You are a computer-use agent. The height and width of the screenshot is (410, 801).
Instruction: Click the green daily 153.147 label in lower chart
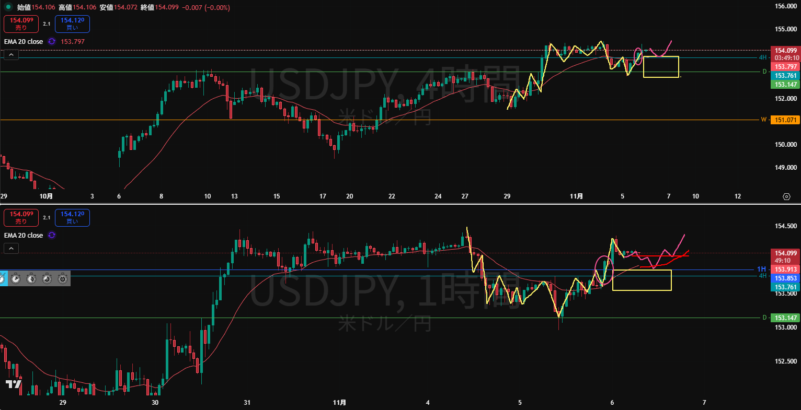coord(785,318)
